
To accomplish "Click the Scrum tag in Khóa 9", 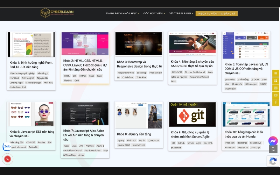I will tap(190, 143).
